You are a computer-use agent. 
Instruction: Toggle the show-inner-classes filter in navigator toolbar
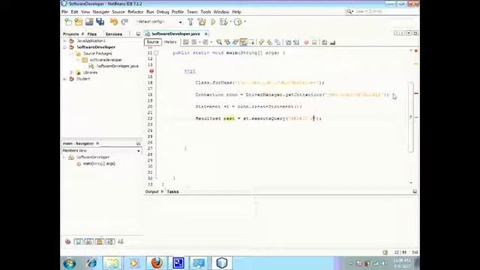(x=110, y=241)
